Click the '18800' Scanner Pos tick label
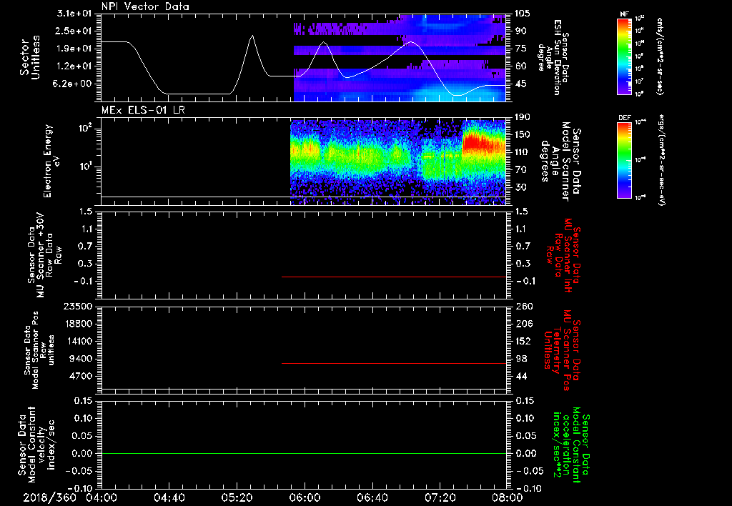The height and width of the screenshot is (506, 732). 77,324
